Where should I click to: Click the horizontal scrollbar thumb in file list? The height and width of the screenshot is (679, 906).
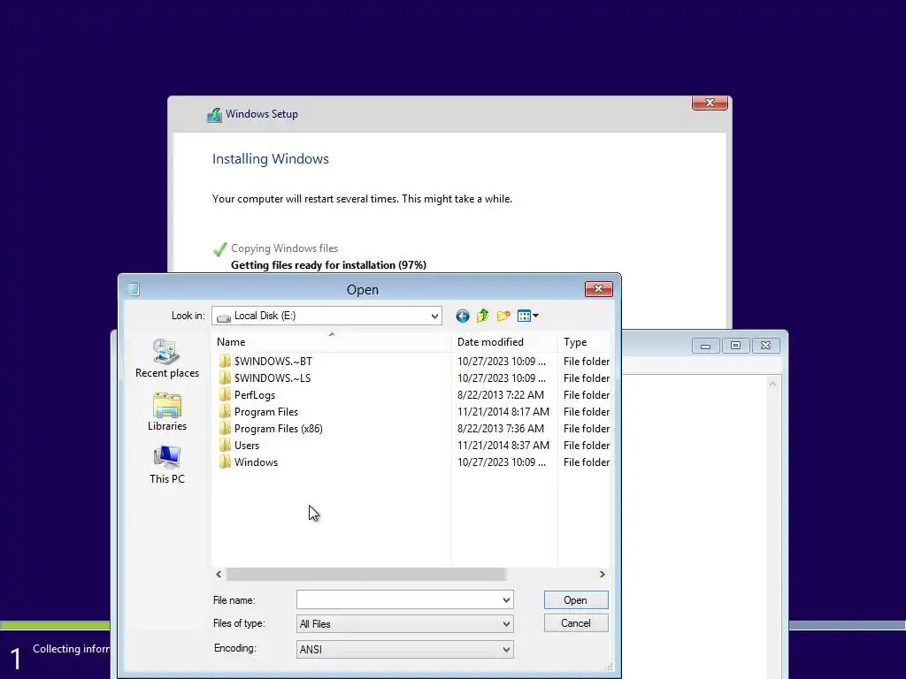click(x=366, y=574)
